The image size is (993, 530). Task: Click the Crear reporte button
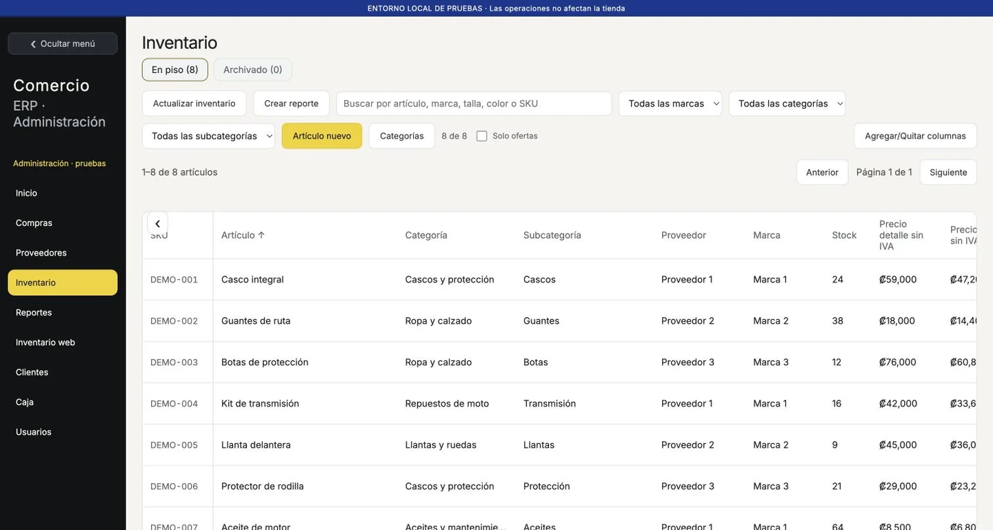pos(291,103)
